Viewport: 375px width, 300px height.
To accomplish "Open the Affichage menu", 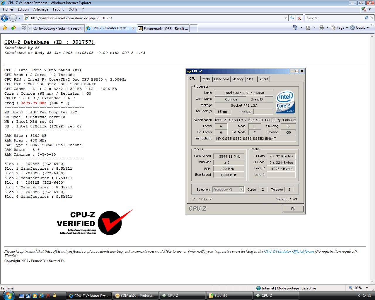I will click(41, 9).
